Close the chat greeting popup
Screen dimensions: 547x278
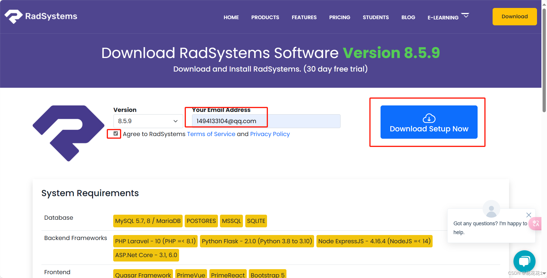(x=529, y=215)
